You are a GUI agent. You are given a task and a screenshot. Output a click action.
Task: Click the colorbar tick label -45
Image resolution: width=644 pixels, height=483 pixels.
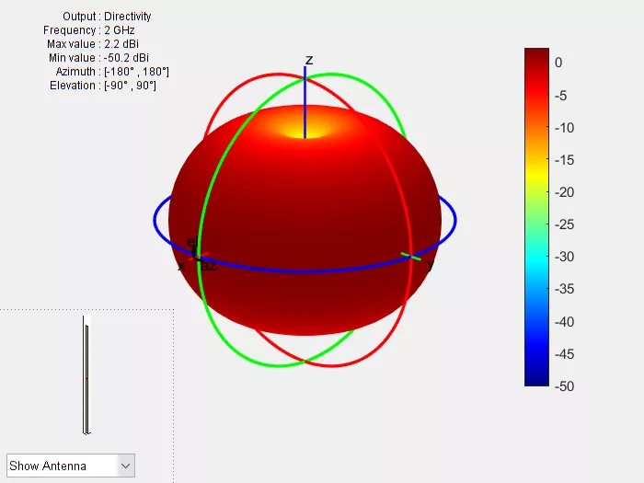point(564,354)
